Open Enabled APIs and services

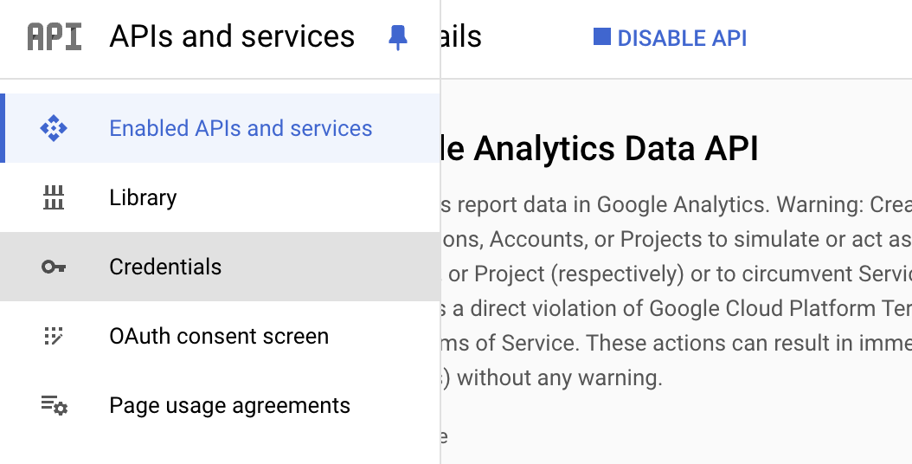click(x=220, y=128)
